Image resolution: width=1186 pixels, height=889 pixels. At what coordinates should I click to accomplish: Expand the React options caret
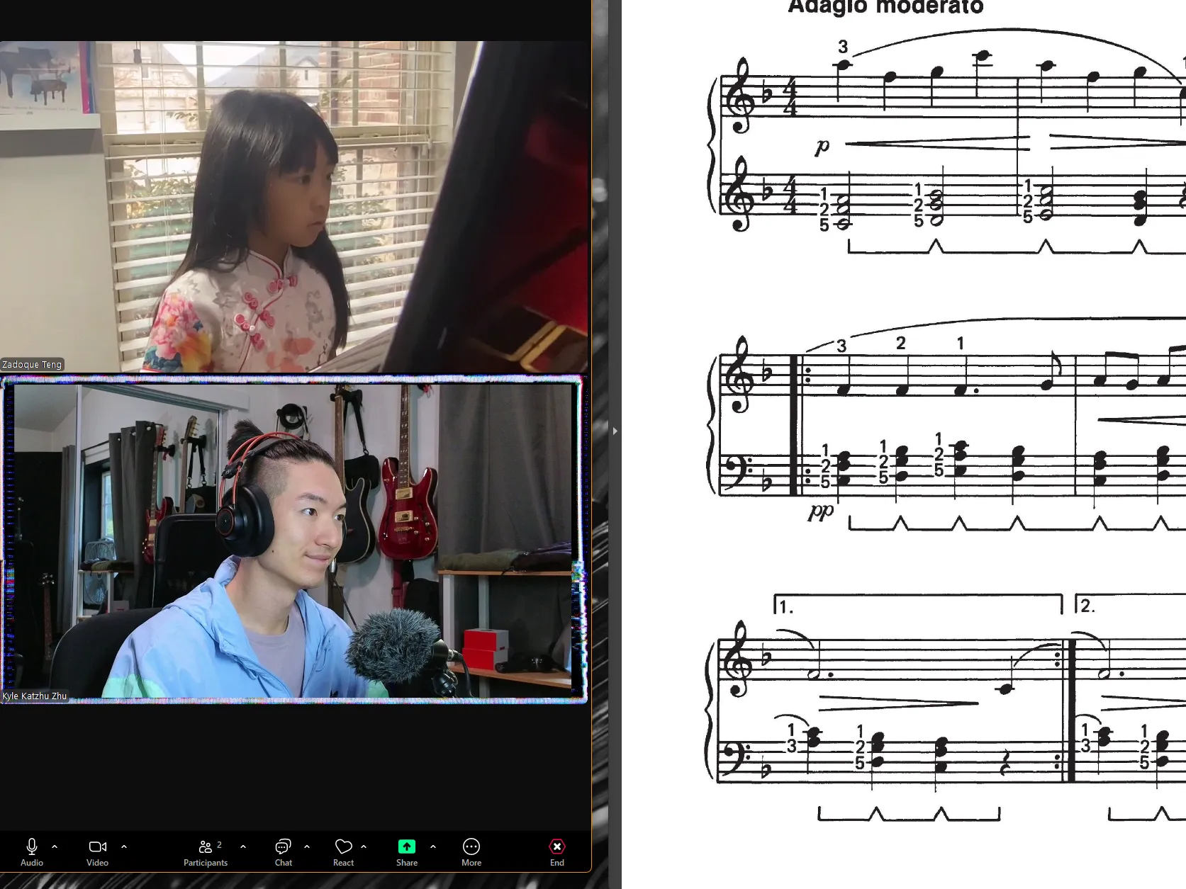pyautogui.click(x=364, y=846)
